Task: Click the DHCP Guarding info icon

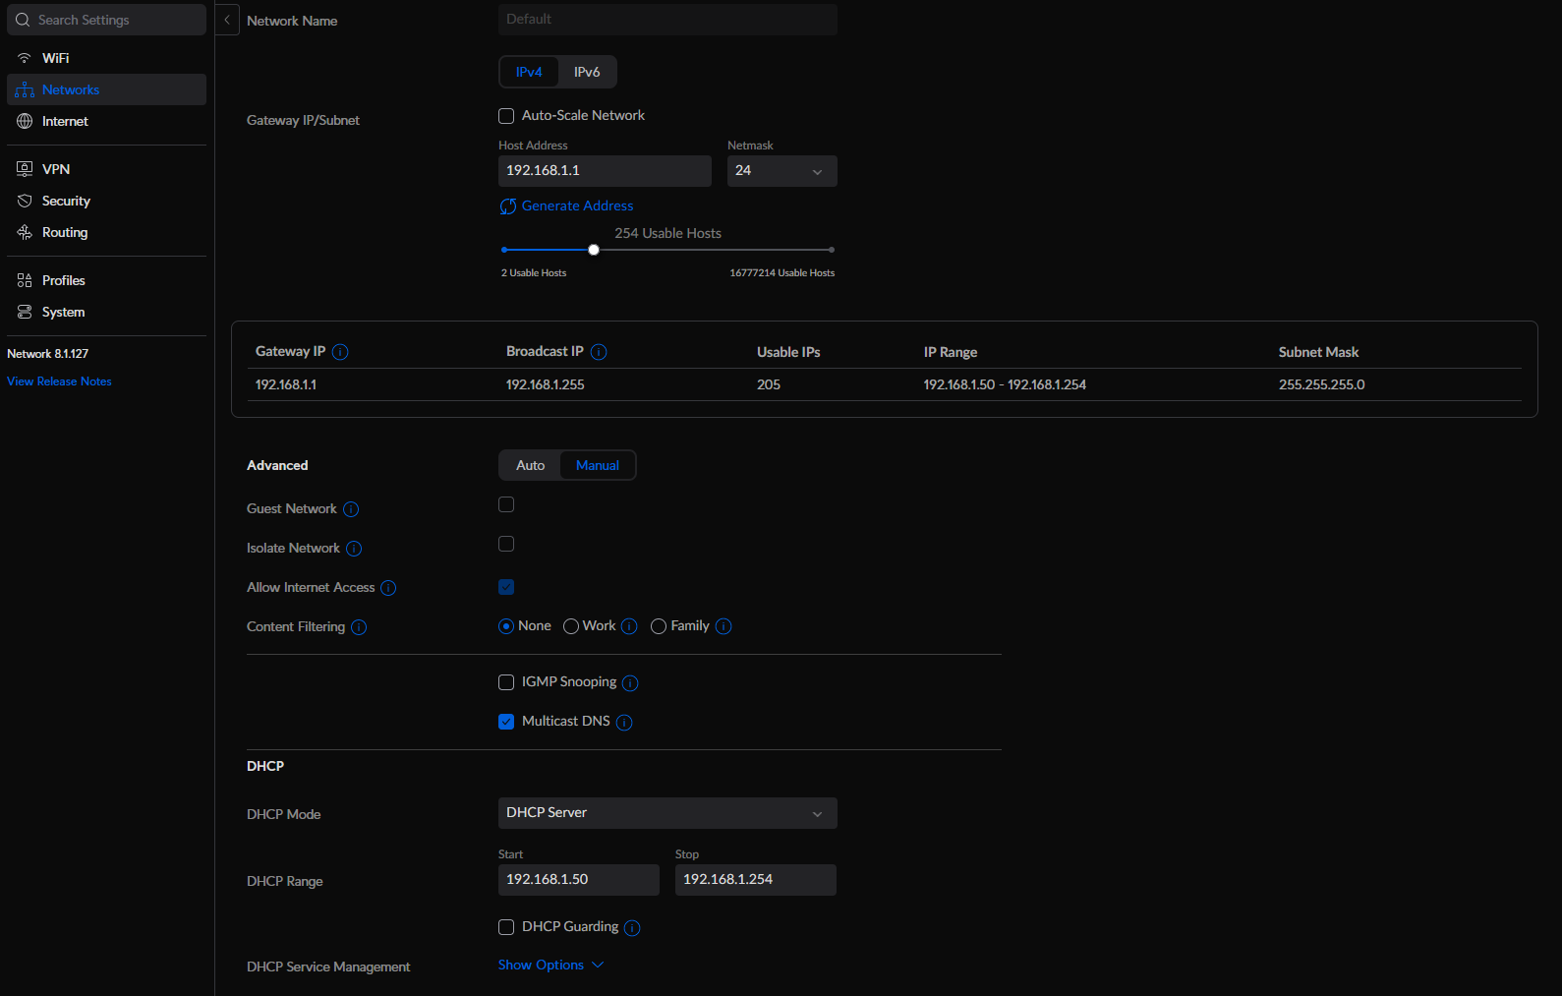Action: pos(632,928)
